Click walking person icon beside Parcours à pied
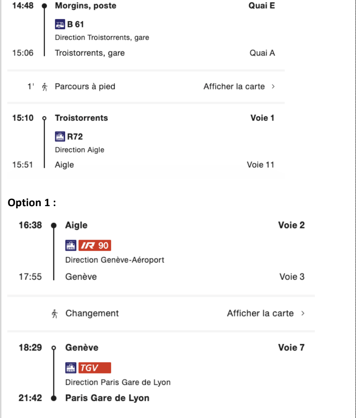The image size is (356, 418). pos(45,87)
